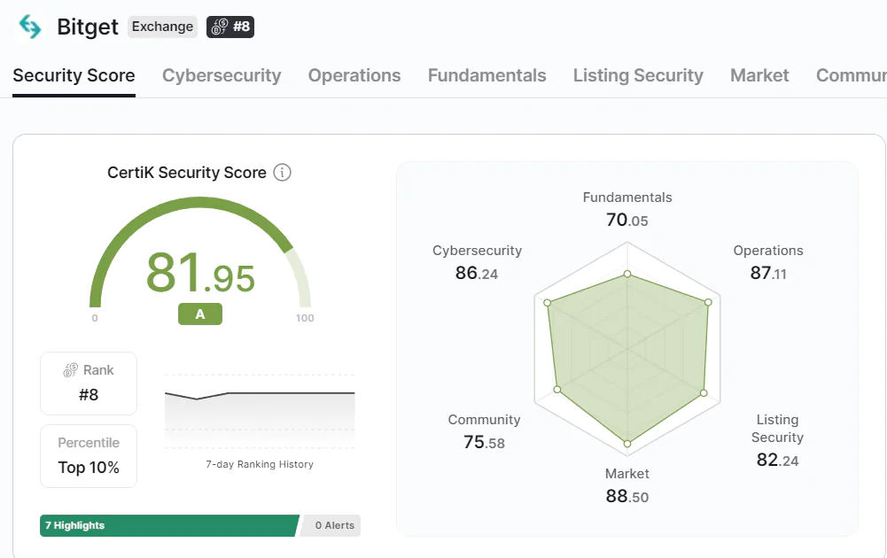Screen dimensions: 887x558
Task: Click the Cybersecurity point on radar chart
Action: tap(547, 303)
